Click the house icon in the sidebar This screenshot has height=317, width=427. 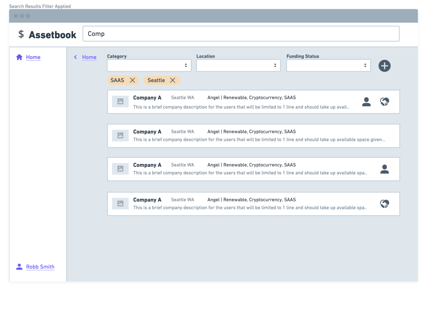point(19,58)
